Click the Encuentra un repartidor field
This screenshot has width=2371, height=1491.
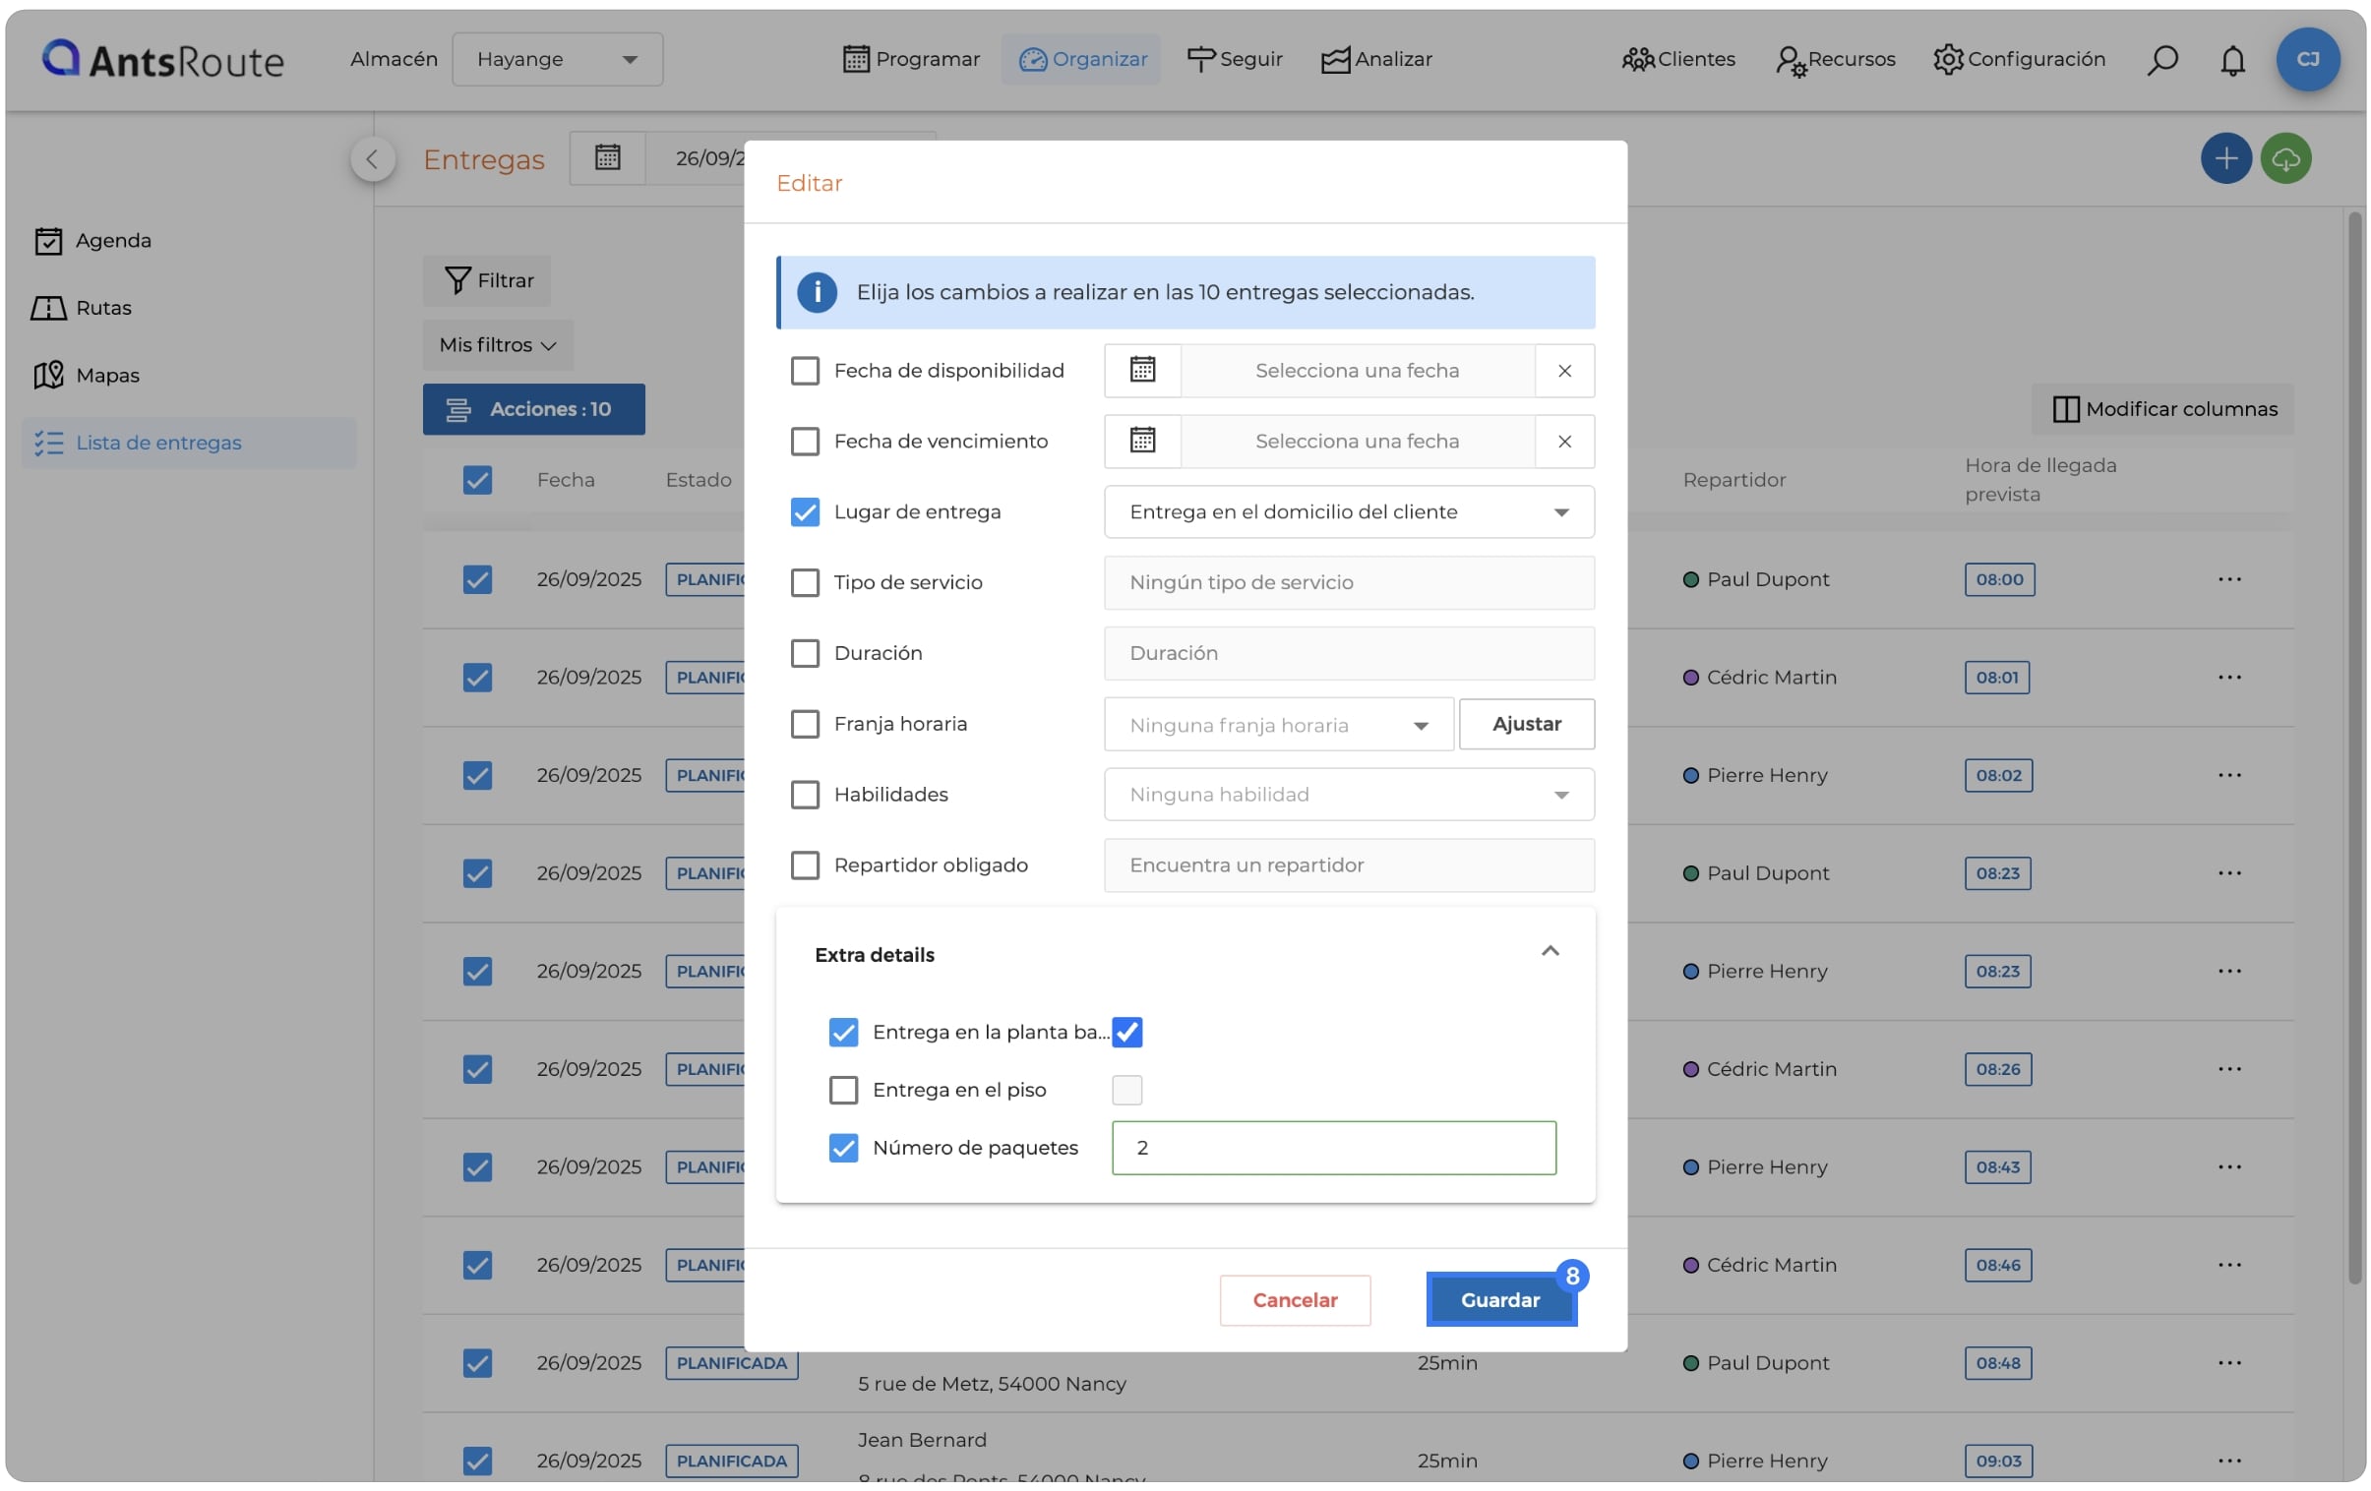[x=1348, y=865]
